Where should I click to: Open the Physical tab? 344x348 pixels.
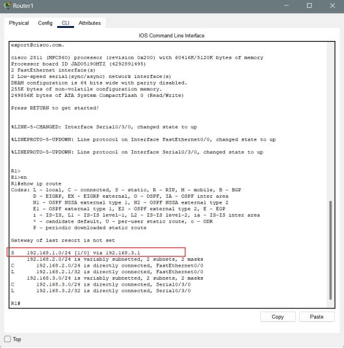pos(19,23)
